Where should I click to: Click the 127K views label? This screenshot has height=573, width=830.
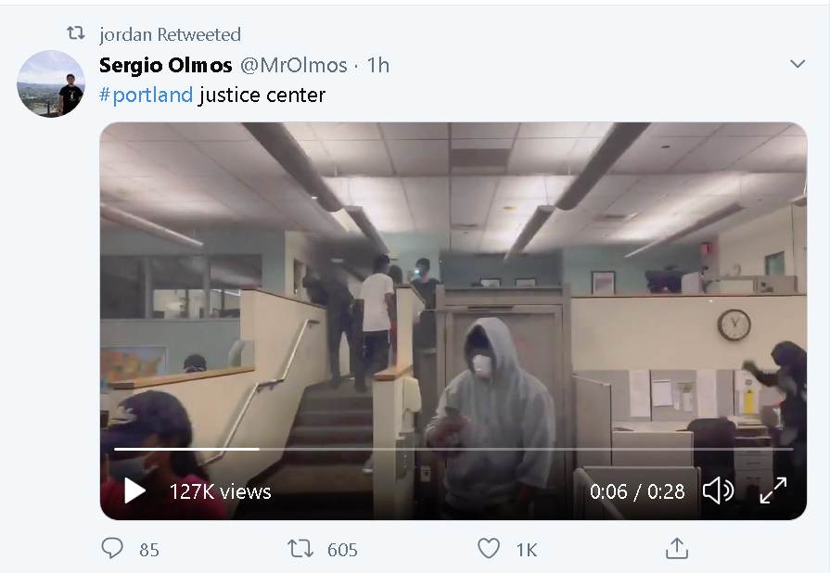(220, 491)
